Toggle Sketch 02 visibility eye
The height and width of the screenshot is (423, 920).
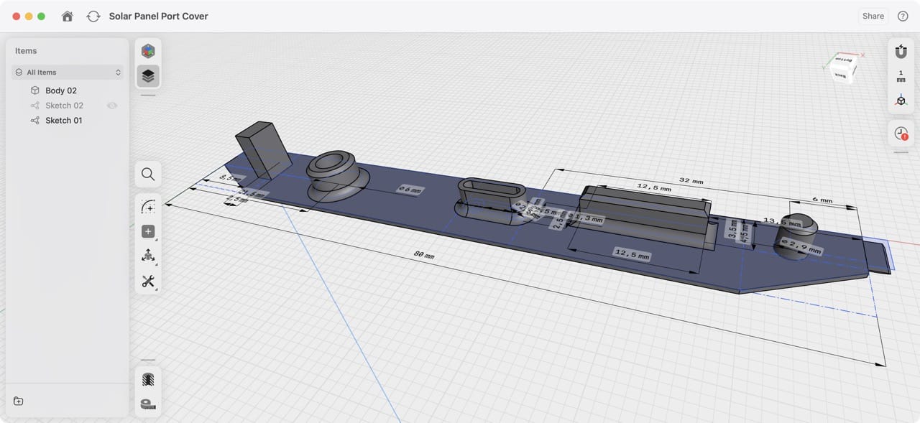[x=112, y=106]
